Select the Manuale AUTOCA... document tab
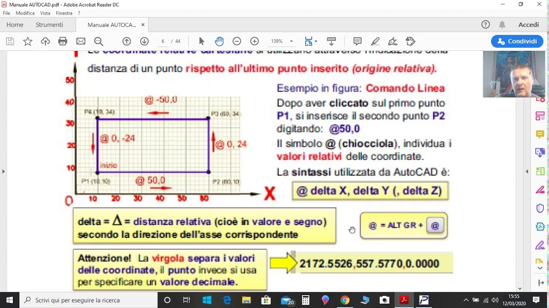Screen dimensions: 549x308 (x=112, y=25)
